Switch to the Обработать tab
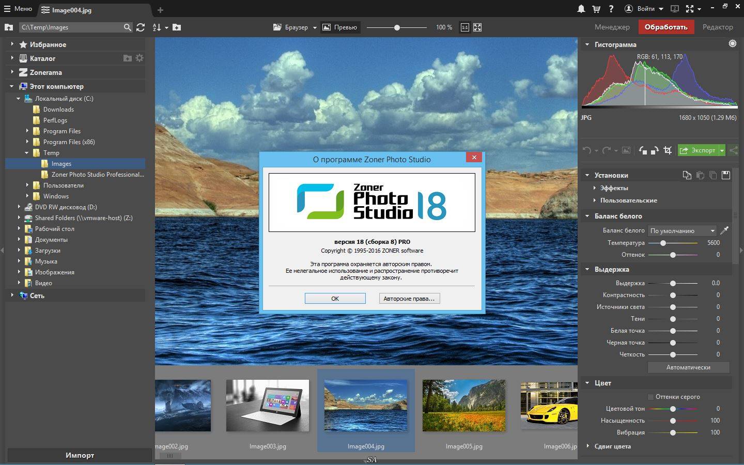Screen dimensions: 744x465 [666, 27]
